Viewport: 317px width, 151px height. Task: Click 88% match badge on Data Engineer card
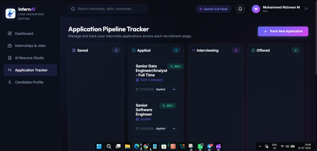175,67
